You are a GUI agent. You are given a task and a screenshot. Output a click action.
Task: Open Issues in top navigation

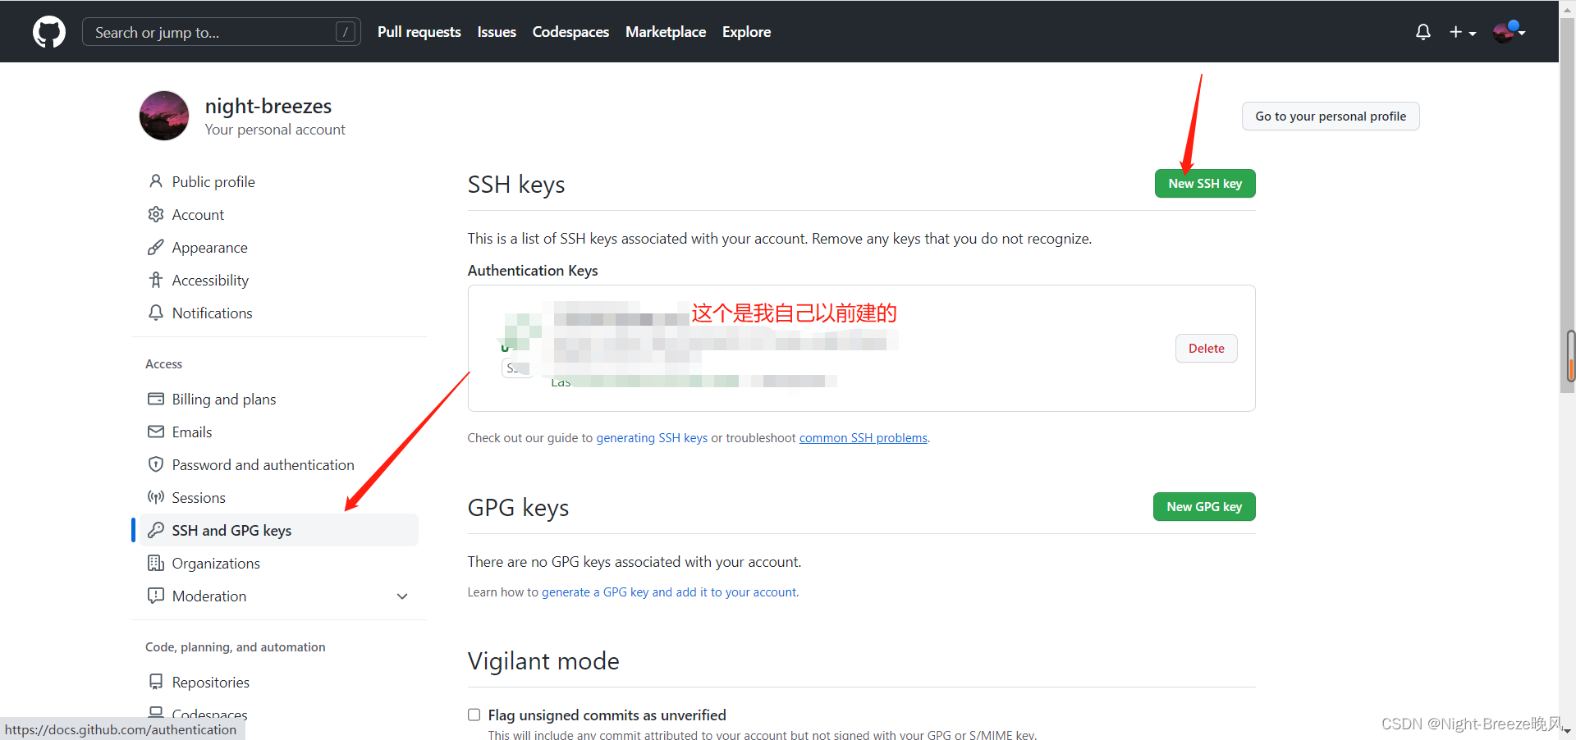point(497,32)
